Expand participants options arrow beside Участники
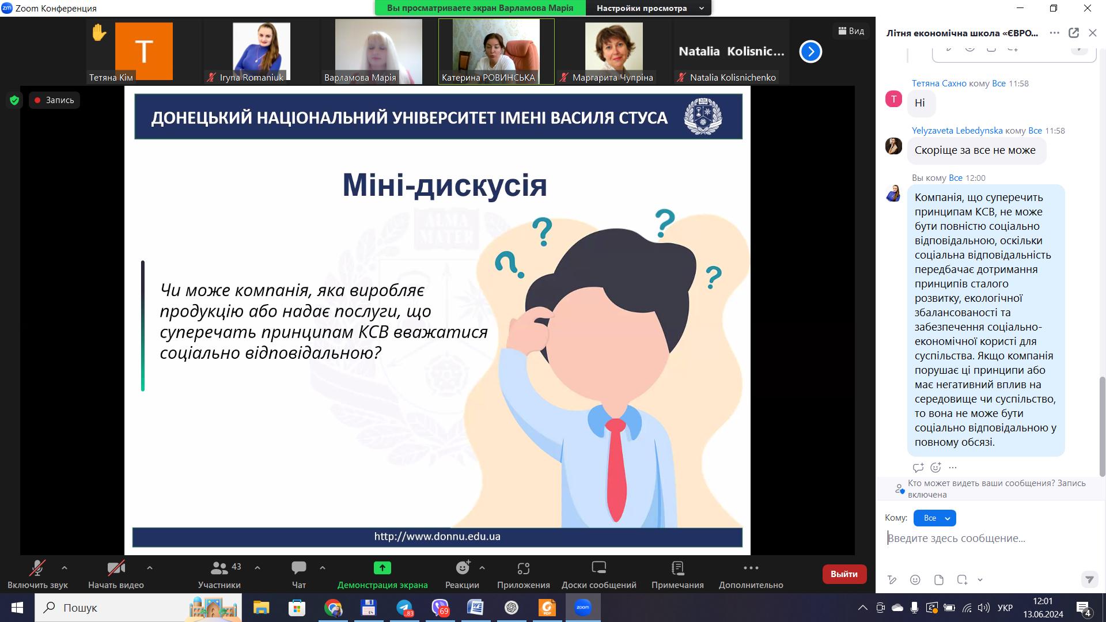Viewport: 1106px width, 622px height. coord(257,568)
